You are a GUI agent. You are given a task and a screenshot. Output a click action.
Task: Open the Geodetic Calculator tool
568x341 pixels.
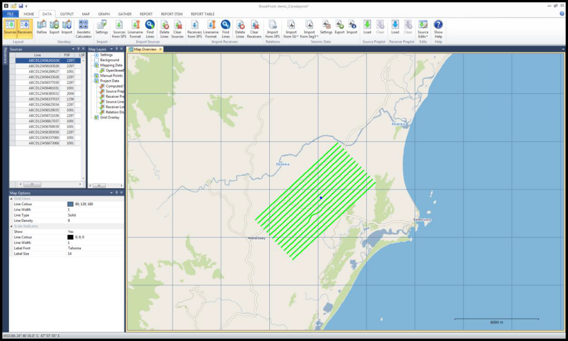[83, 28]
